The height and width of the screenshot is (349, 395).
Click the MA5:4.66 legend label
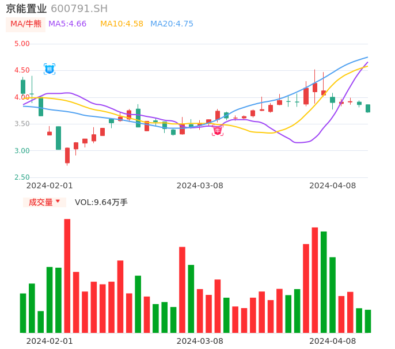[x=67, y=24]
